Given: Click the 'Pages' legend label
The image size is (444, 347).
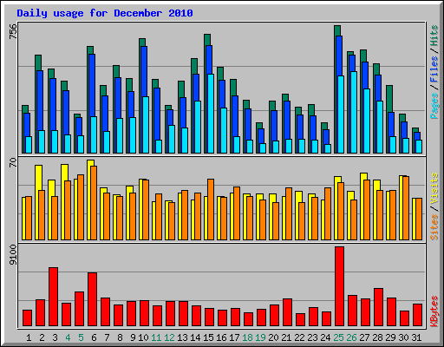Looking at the screenshot, I should point(434,106).
